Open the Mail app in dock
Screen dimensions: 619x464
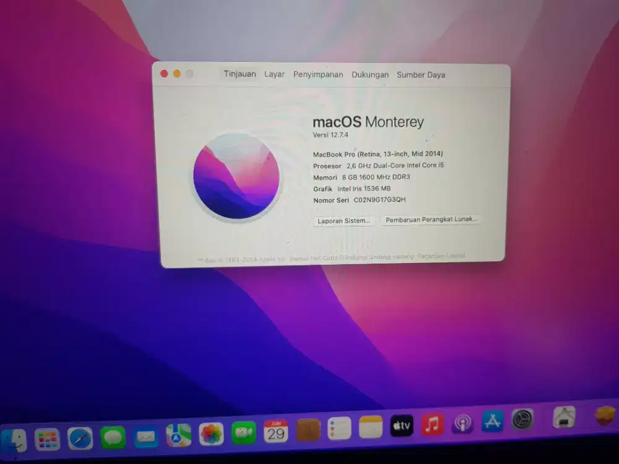coord(145,436)
